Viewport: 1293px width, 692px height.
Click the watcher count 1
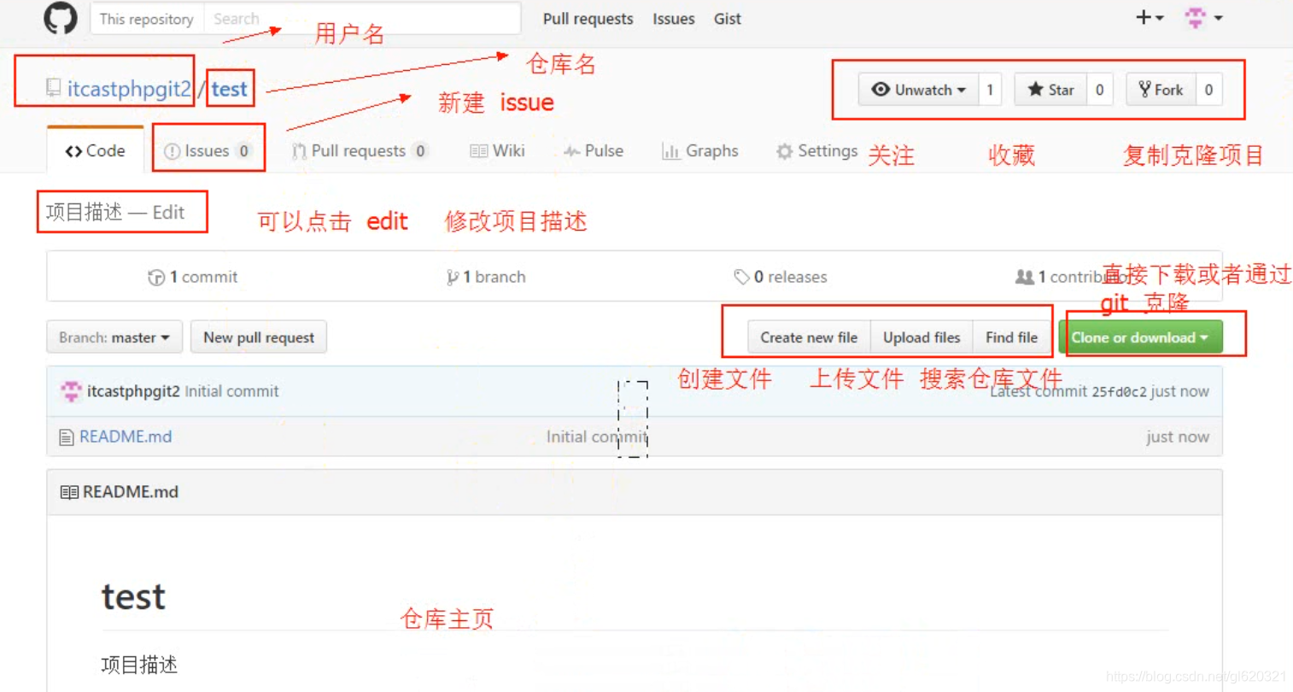click(x=990, y=90)
